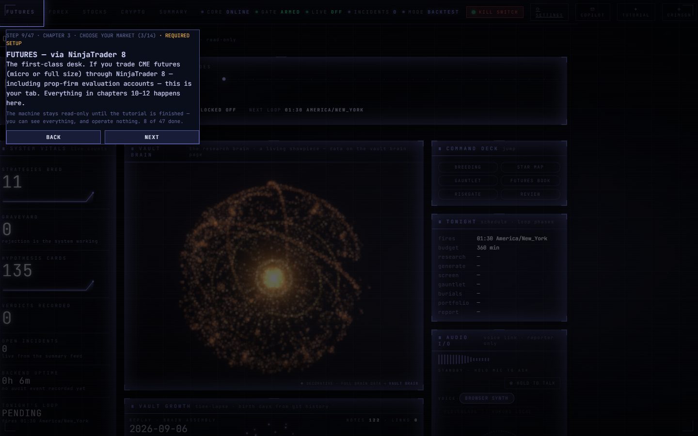The height and width of the screenshot is (436, 698).
Task: Open the Copilot panel icon
Action: click(592, 12)
